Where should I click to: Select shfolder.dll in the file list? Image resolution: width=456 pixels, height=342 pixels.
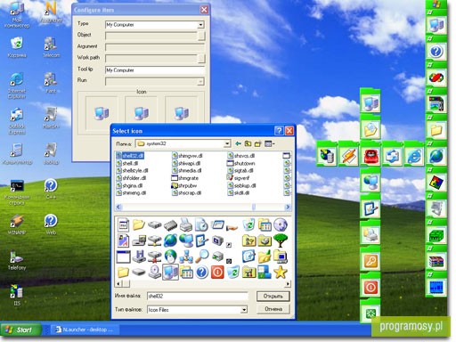(x=131, y=178)
